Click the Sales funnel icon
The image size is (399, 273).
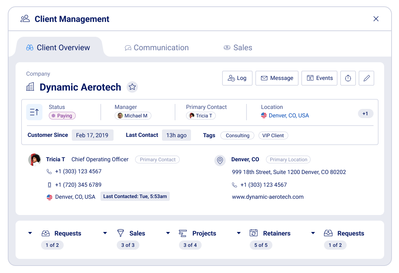(121, 233)
